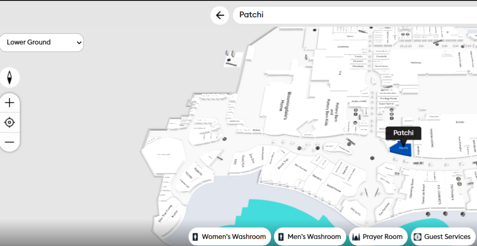Select the Black Tap restaurant
477x246 pixels.
coord(282,164)
